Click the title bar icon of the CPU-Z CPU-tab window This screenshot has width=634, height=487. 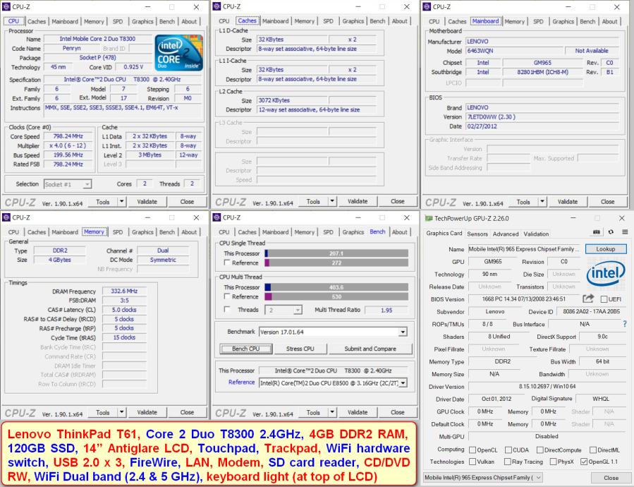[x=6, y=7]
